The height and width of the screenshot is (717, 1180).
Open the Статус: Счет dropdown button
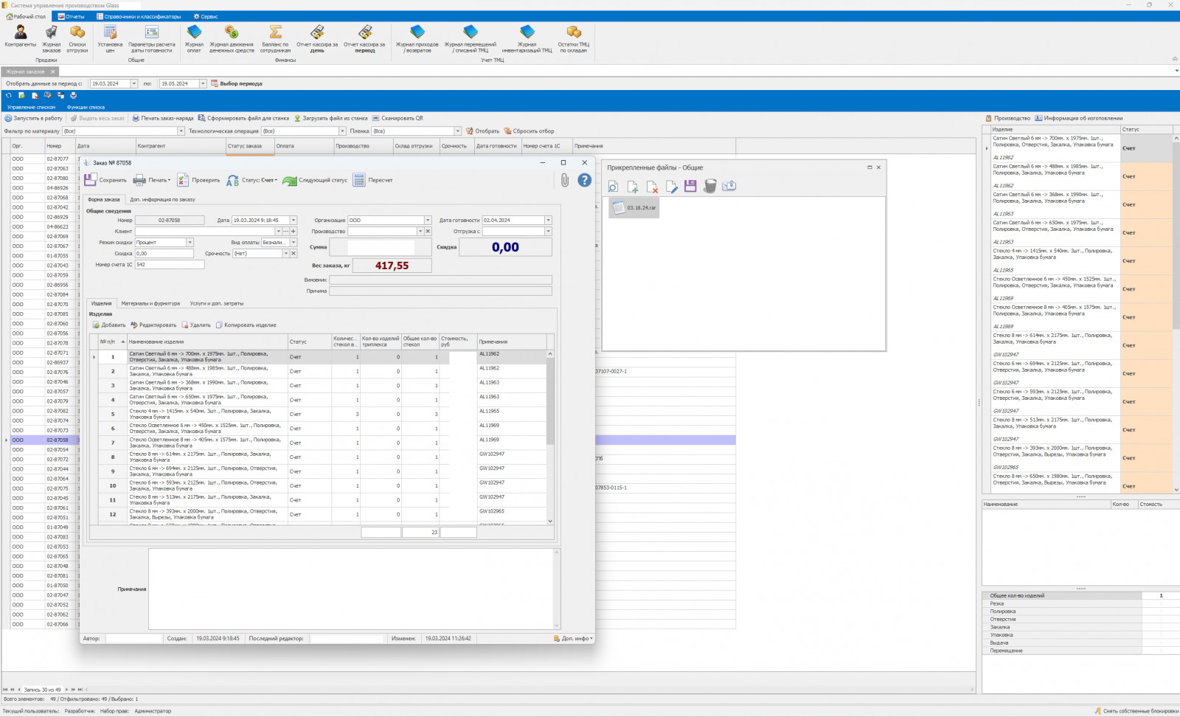tap(252, 180)
